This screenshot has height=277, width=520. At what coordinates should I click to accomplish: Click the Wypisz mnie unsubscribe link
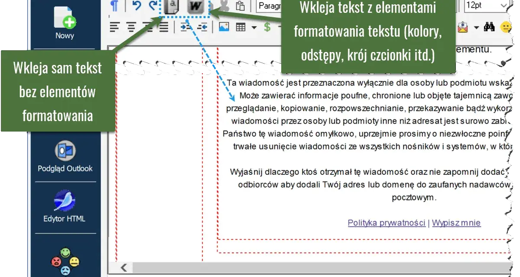coord(456,223)
